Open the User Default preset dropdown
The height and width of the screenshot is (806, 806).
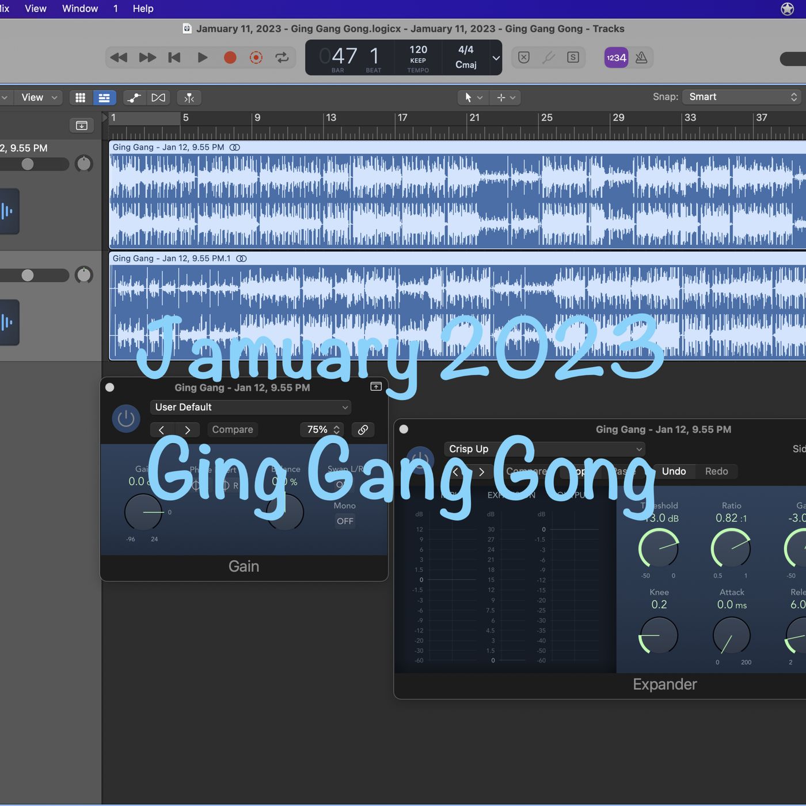click(x=251, y=407)
